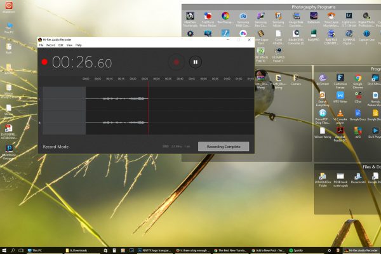Open the VLC media player desktop icon
The height and width of the screenshot is (254, 381).
coord(340,115)
